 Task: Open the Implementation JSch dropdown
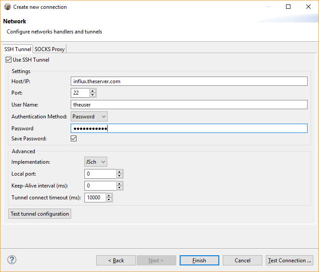(96, 162)
